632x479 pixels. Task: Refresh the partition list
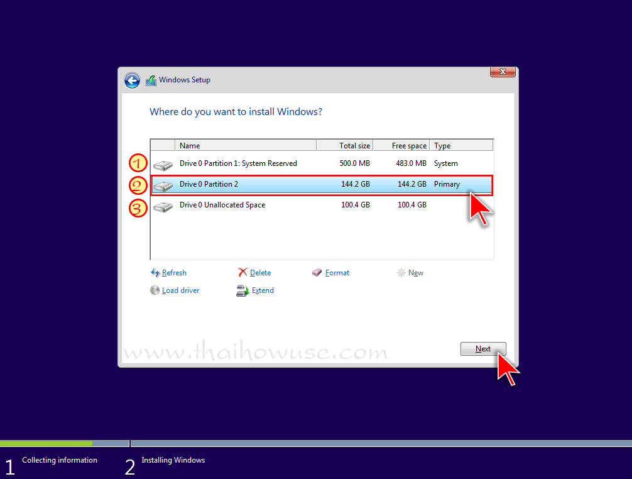[174, 273]
